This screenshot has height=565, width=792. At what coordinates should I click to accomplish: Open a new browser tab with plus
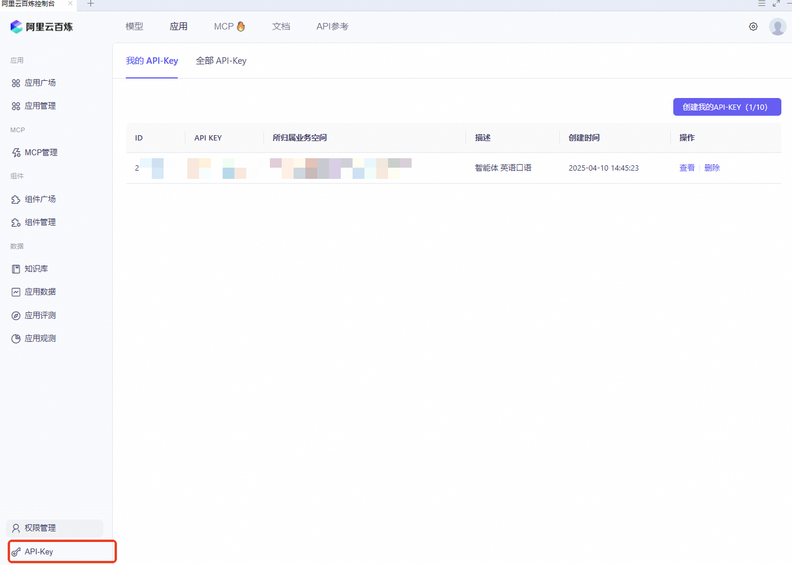pyautogui.click(x=90, y=4)
